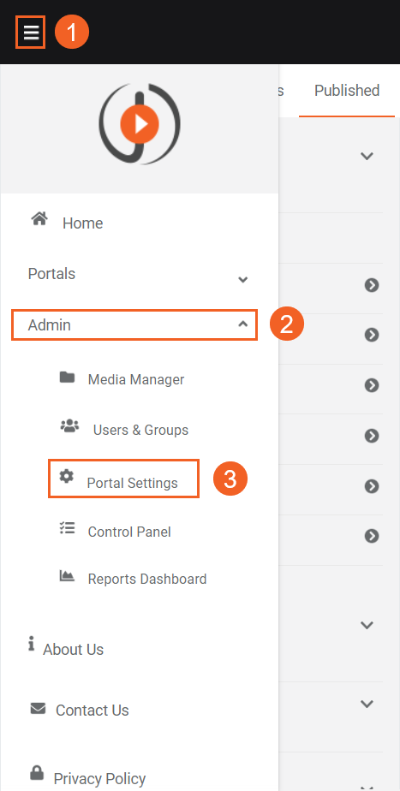Switch to the Published tab
This screenshot has height=791, width=400.
pos(347,90)
